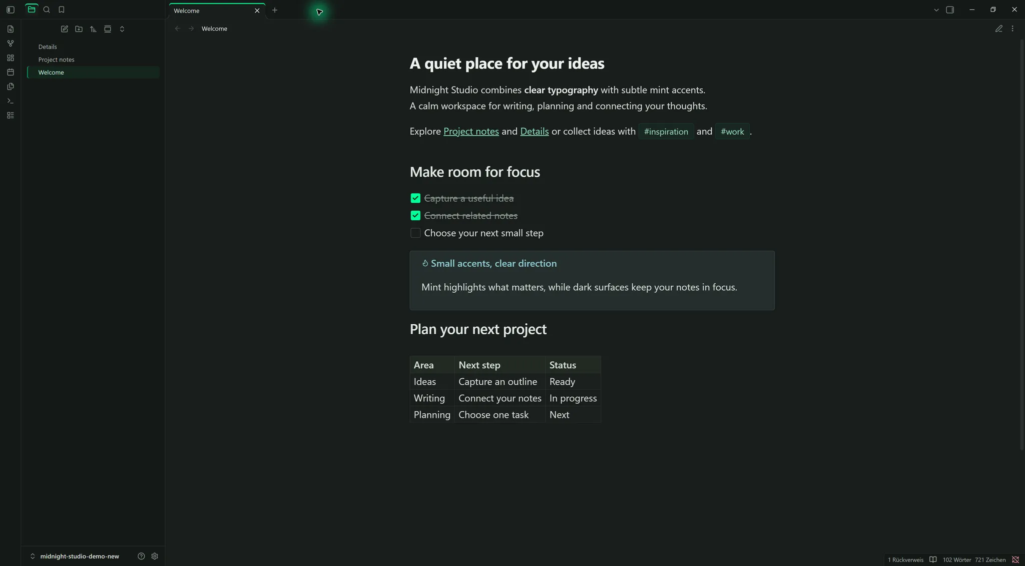Open the Details note in the file list
The width and height of the screenshot is (1025, 566).
tap(93, 47)
